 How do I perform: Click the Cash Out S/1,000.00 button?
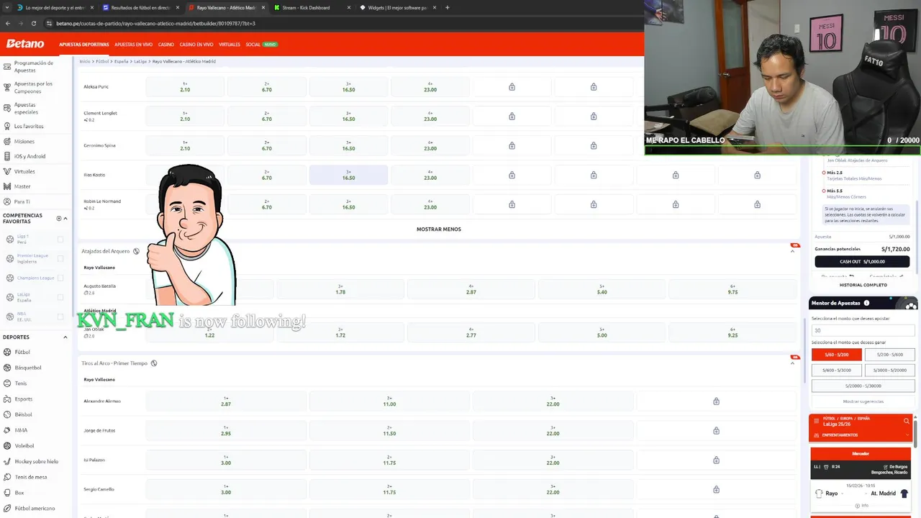(x=862, y=262)
